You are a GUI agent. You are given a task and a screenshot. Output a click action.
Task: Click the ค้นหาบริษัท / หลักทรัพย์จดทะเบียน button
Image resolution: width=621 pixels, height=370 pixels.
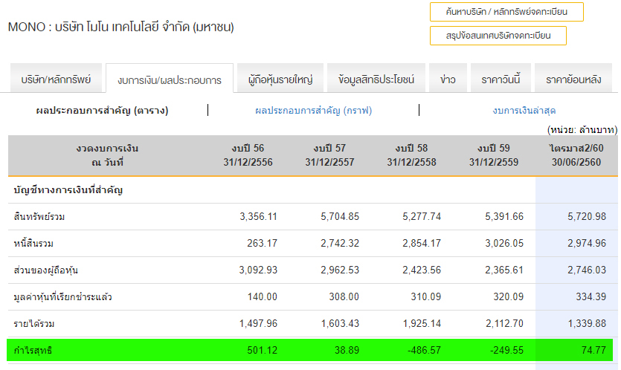click(x=506, y=12)
